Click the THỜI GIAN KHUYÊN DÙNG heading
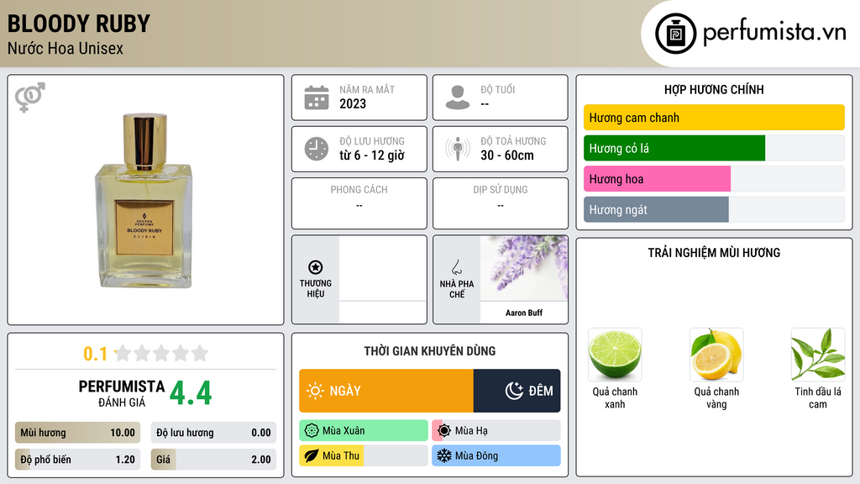Viewport: 860px width, 484px height. coord(430,351)
